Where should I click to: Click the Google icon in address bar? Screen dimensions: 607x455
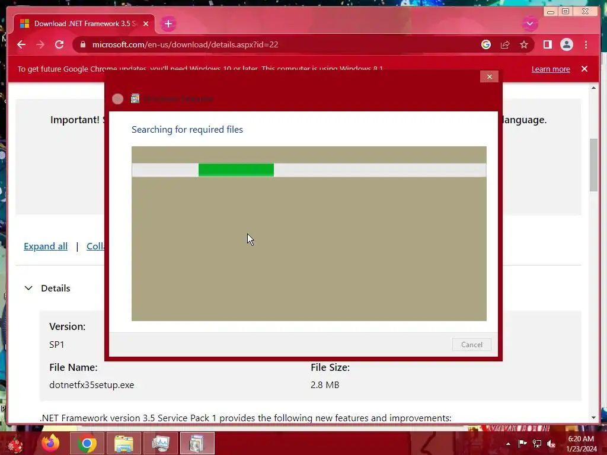point(486,44)
